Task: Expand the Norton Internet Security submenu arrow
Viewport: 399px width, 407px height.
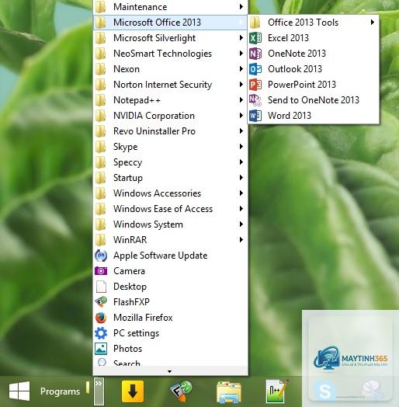Action: (x=241, y=85)
